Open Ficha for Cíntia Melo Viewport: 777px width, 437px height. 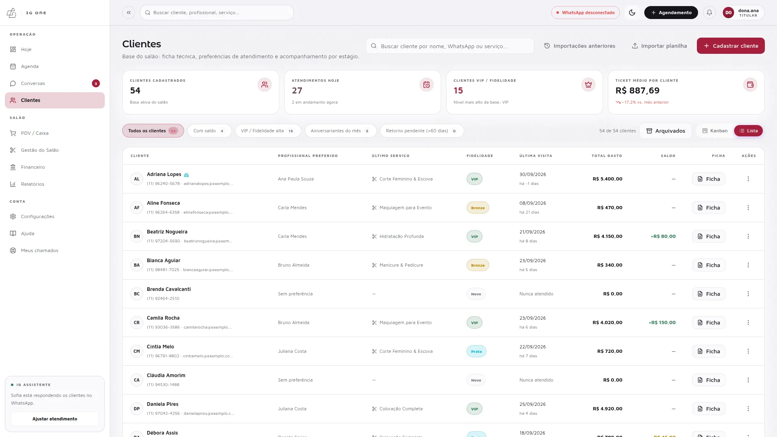[x=709, y=351]
